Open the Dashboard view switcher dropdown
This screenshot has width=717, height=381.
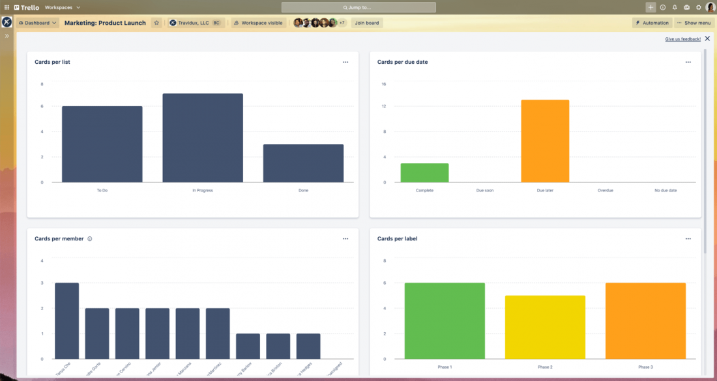[x=37, y=22]
